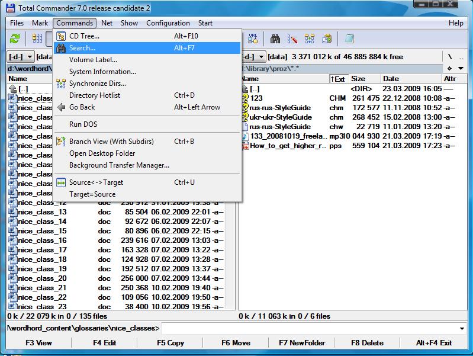
Task: Select Source<->Target menu entry
Action: (x=147, y=182)
